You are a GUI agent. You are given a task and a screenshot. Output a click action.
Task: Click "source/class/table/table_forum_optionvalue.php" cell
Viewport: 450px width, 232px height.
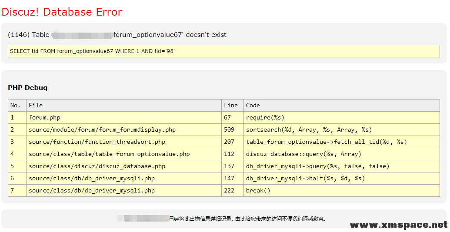pyautogui.click(x=124, y=154)
